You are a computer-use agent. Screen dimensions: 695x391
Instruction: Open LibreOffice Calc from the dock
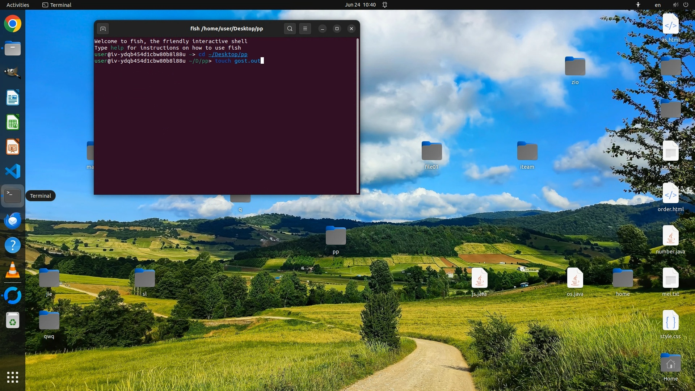pyautogui.click(x=13, y=122)
